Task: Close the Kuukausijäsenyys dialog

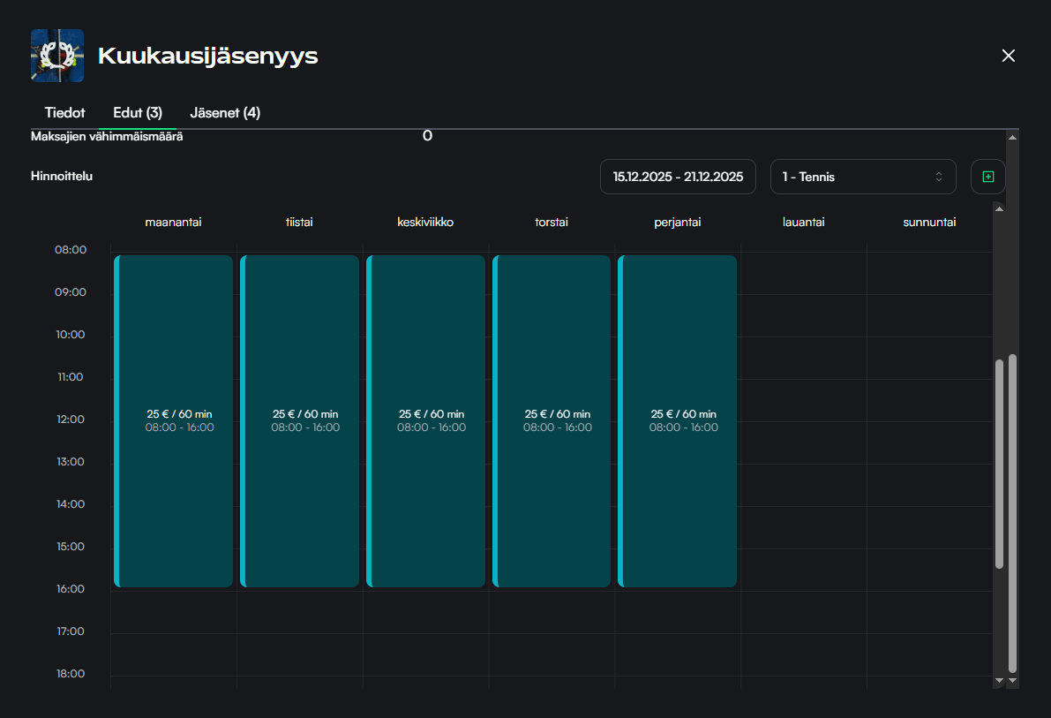Action: pyautogui.click(x=1009, y=56)
